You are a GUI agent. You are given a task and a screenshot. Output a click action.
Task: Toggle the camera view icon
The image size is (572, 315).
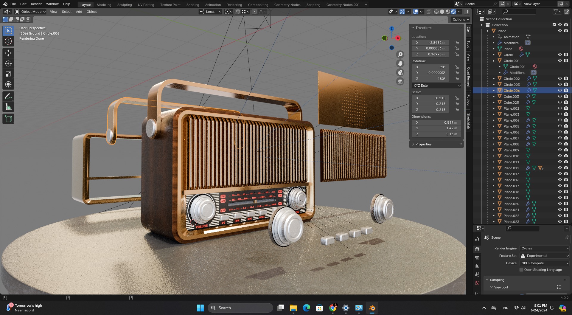[400, 72]
